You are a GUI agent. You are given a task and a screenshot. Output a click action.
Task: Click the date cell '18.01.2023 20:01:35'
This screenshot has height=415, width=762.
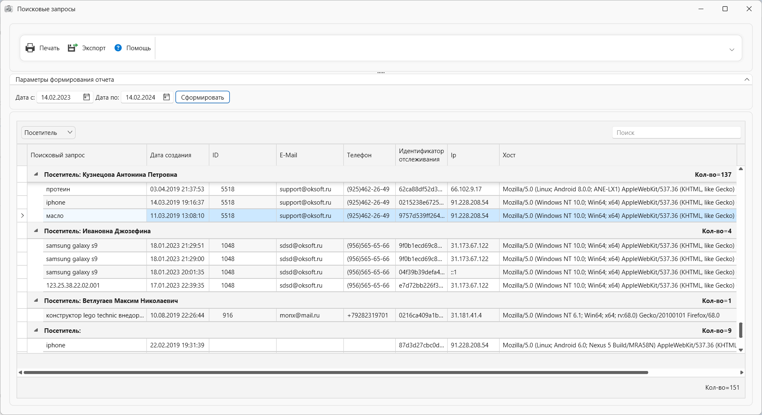pos(178,272)
